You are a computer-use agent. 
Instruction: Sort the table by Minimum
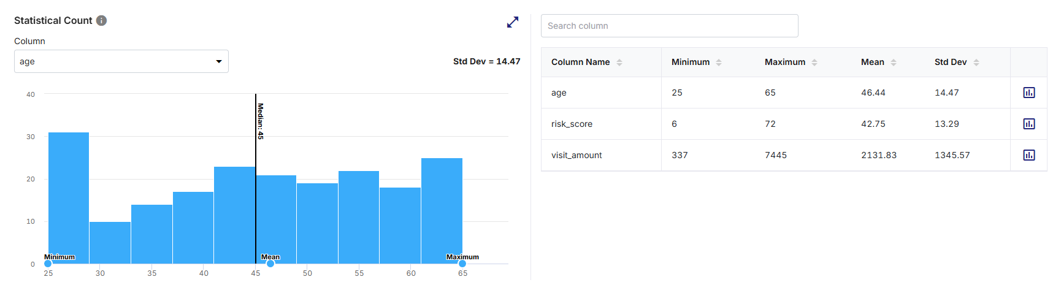719,63
